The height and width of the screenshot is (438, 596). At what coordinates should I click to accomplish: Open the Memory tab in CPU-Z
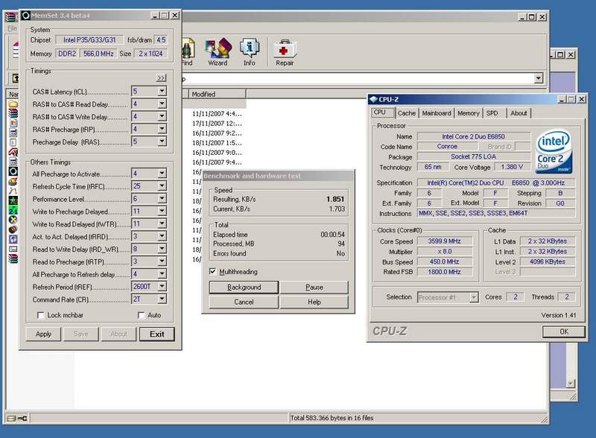pyautogui.click(x=469, y=113)
